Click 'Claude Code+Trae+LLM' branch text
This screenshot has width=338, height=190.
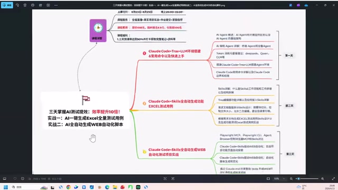(174, 53)
